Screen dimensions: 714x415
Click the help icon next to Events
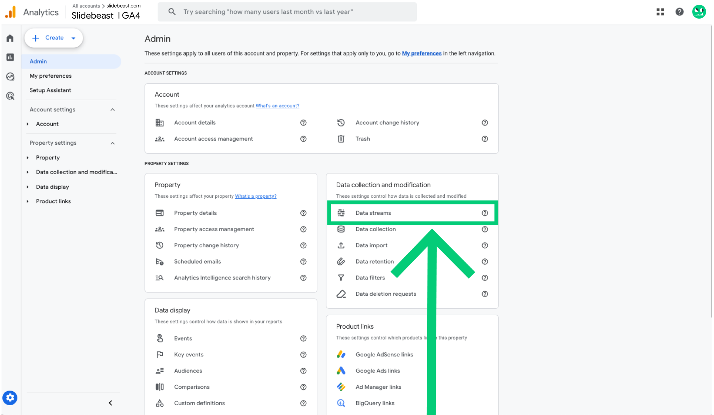coord(303,339)
